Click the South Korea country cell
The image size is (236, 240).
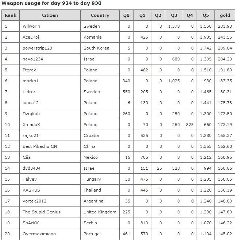[x=96, y=48]
